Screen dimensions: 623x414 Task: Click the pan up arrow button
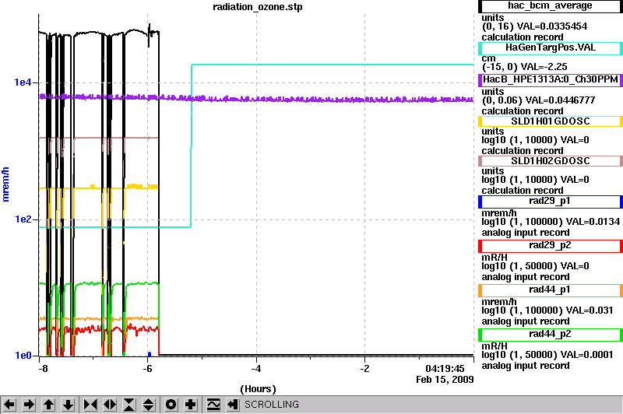coord(48,405)
